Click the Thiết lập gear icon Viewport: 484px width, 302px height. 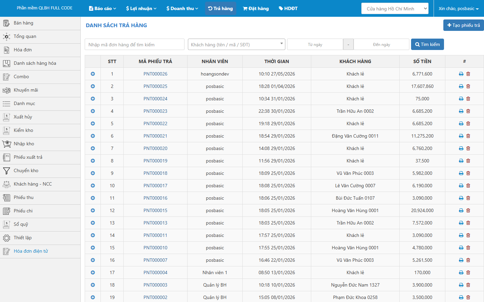(x=6, y=238)
